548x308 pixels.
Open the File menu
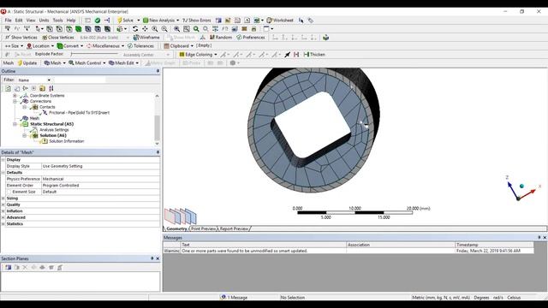(x=8, y=21)
